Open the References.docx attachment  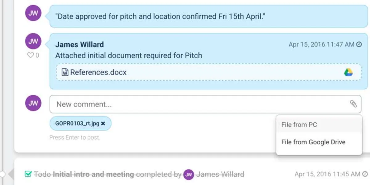click(98, 72)
